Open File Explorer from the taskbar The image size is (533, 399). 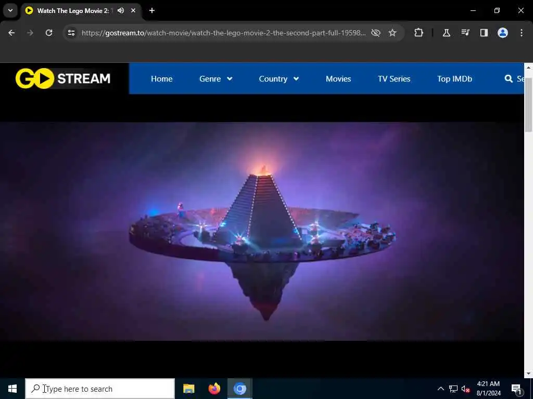click(188, 389)
